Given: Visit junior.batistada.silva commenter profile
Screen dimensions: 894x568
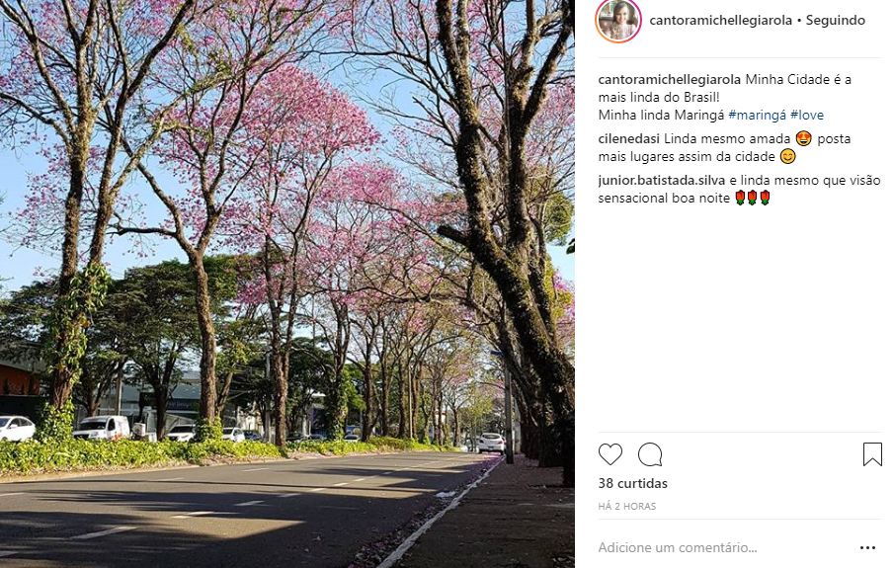Looking at the screenshot, I should pos(662,180).
